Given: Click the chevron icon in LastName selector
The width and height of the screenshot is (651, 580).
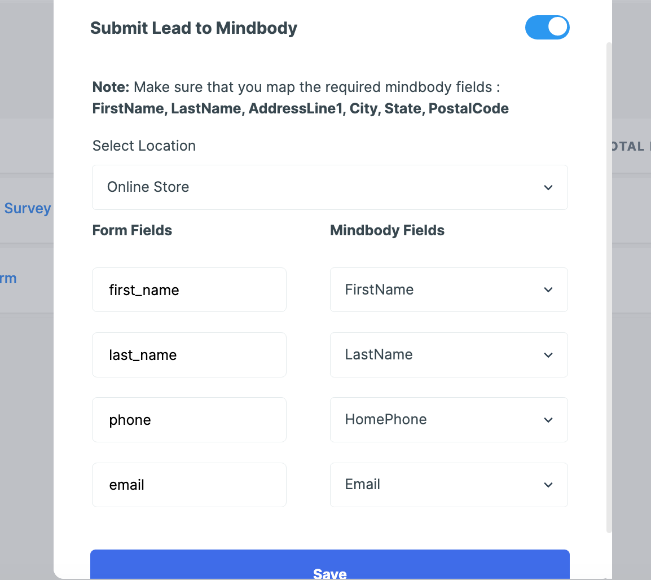Looking at the screenshot, I should [x=548, y=355].
